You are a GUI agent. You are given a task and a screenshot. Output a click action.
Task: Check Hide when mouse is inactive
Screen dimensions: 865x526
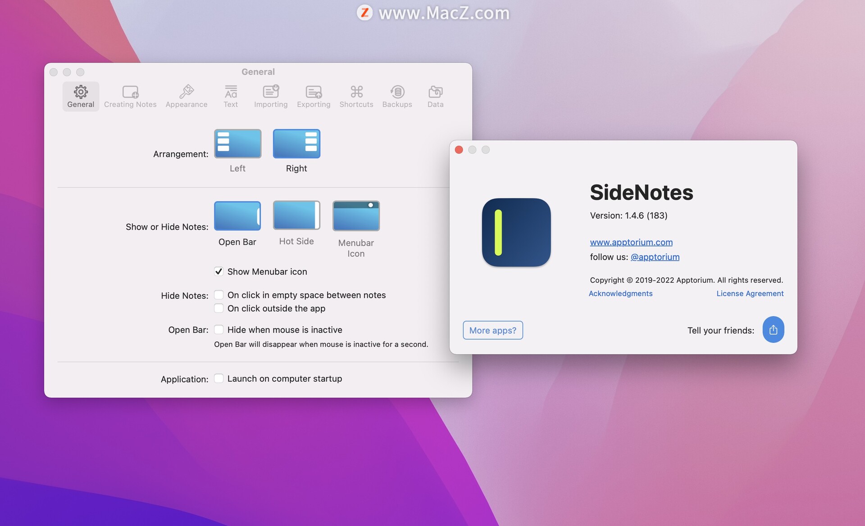point(219,329)
